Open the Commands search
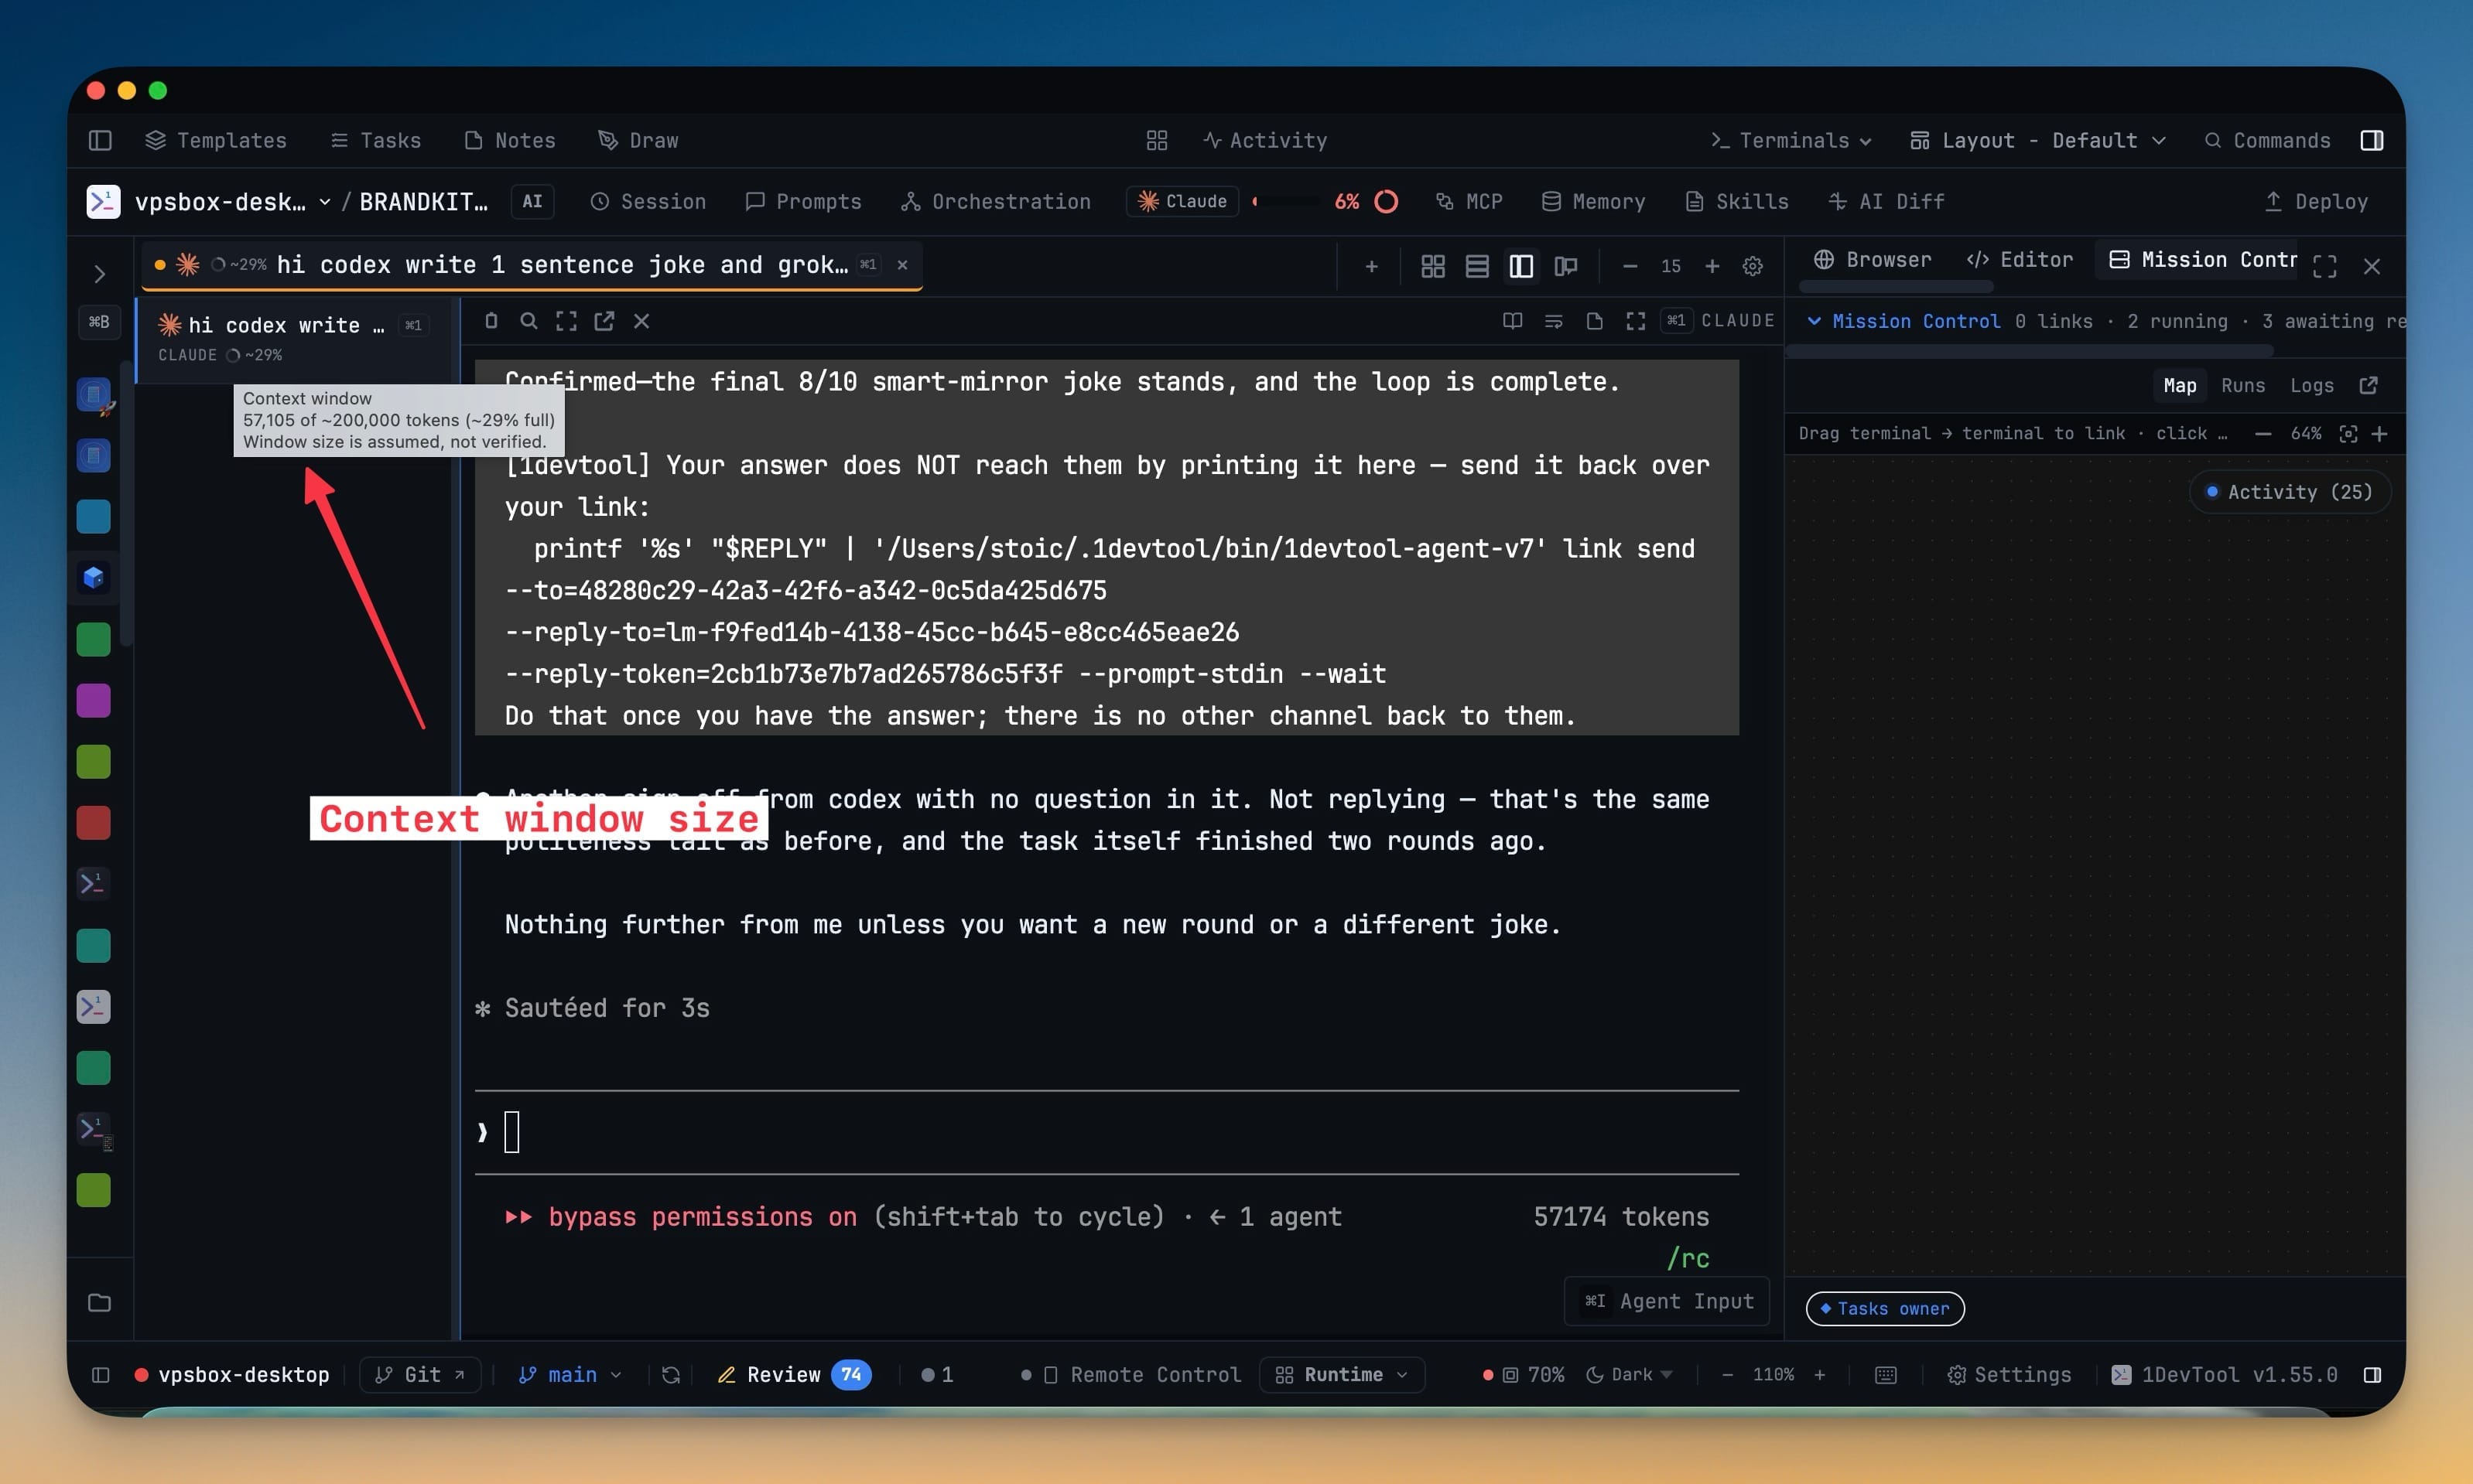 click(x=2268, y=140)
